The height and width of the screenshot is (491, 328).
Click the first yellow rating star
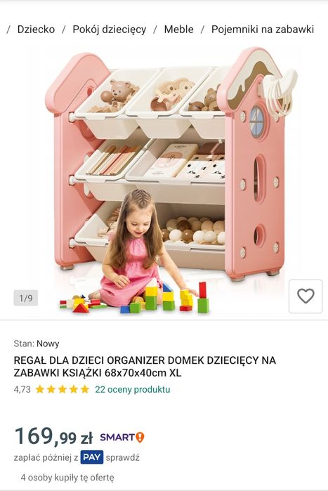coord(40,389)
